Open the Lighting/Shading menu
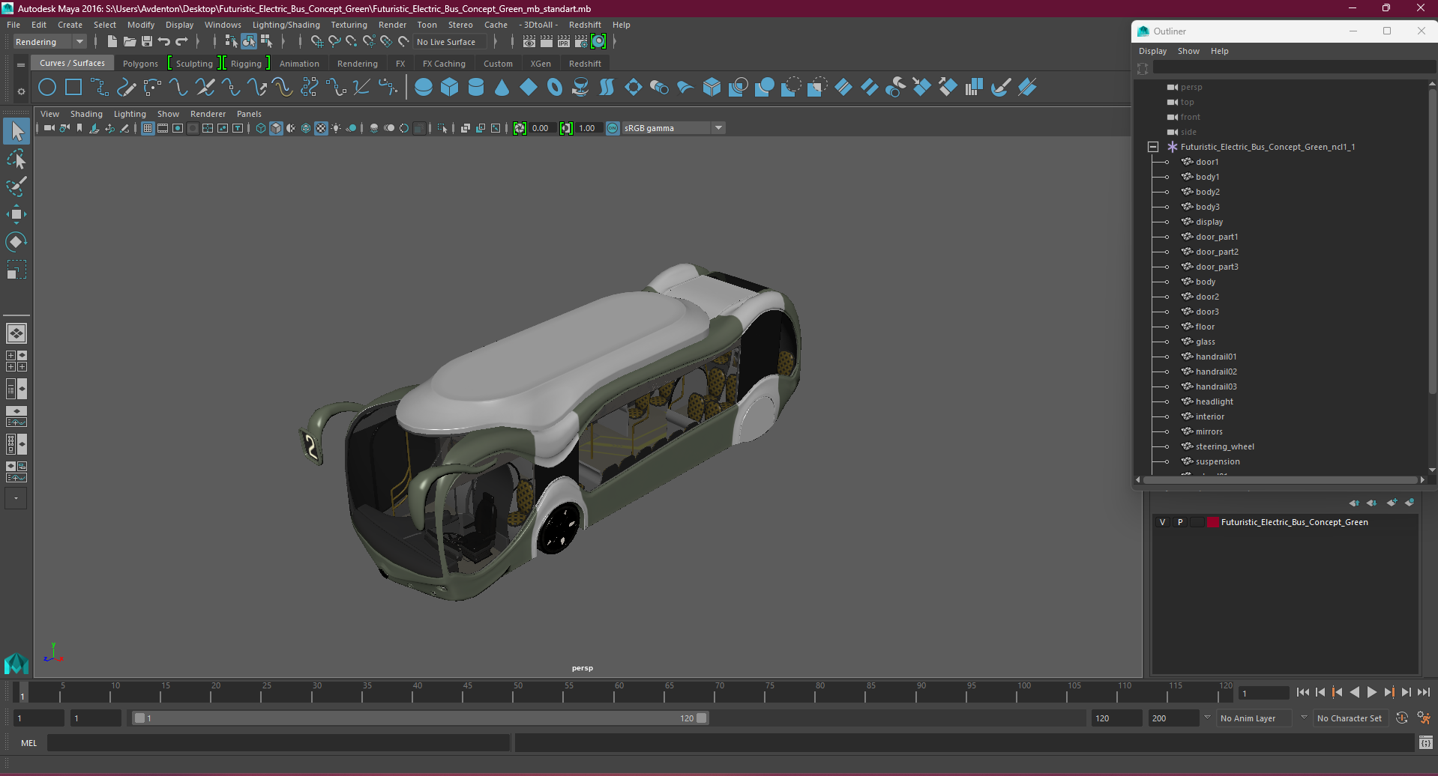The image size is (1438, 776). coord(286,25)
